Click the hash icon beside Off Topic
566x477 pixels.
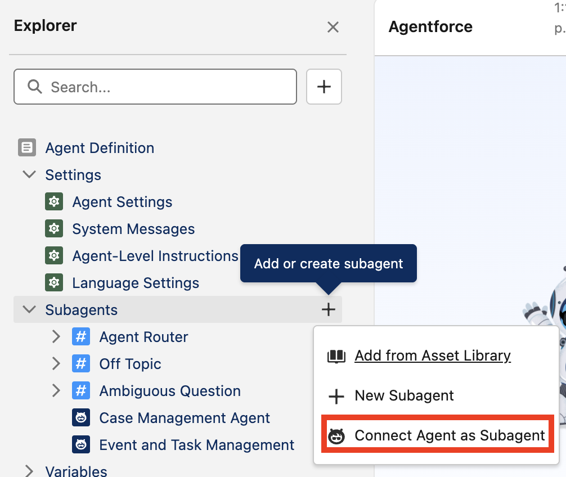(81, 363)
